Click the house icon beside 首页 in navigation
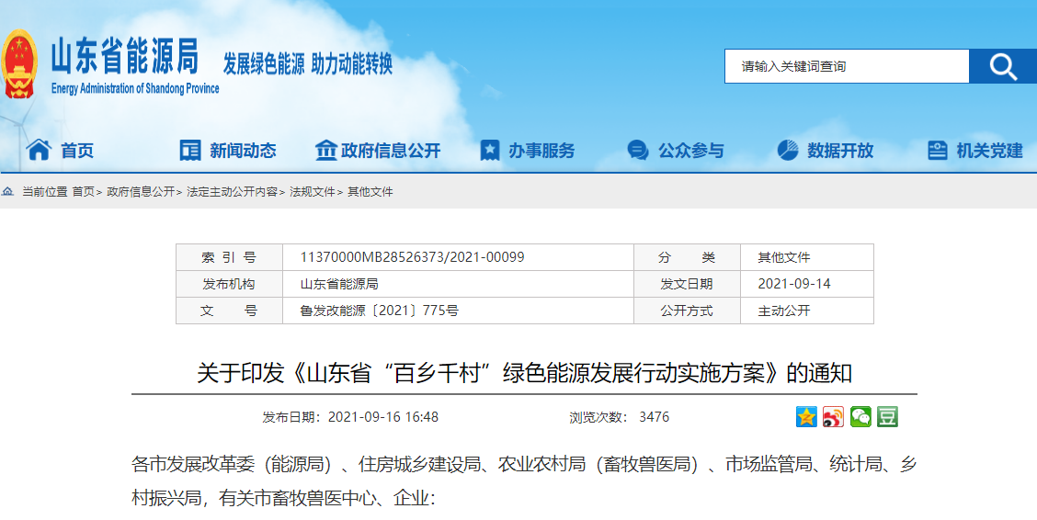The width and height of the screenshot is (1037, 520). [x=39, y=150]
